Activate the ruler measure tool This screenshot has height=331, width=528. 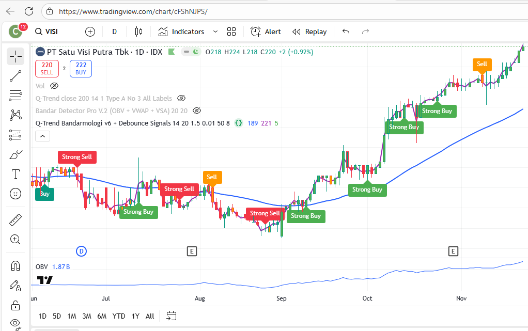pyautogui.click(x=15, y=220)
